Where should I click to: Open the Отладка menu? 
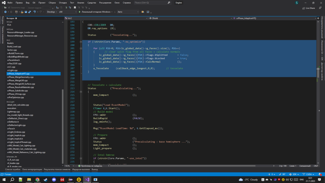coord(63,3)
